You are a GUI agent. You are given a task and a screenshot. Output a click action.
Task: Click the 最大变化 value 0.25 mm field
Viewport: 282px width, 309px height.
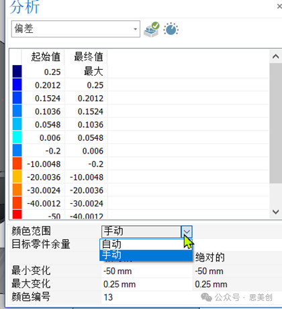[147, 284]
